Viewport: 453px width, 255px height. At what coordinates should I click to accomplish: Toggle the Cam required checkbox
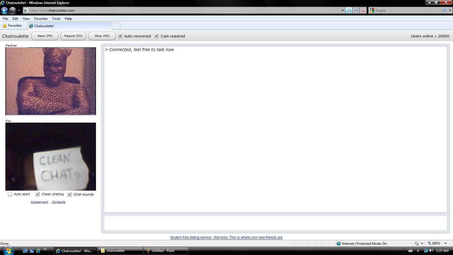pyautogui.click(x=157, y=36)
